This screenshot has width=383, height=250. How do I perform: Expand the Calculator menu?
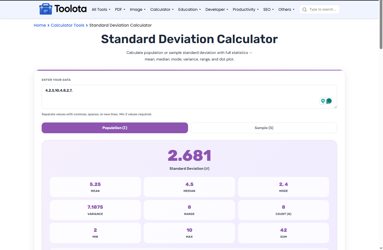point(162,10)
